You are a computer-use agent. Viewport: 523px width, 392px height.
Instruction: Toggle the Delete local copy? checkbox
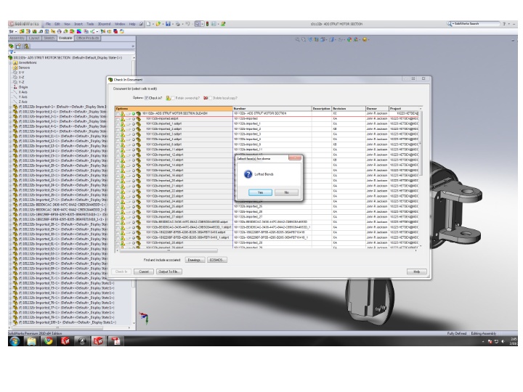pyautogui.click(x=211, y=98)
